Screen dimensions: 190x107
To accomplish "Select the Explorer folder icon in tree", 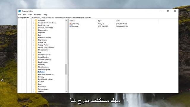I will tap(36, 33).
